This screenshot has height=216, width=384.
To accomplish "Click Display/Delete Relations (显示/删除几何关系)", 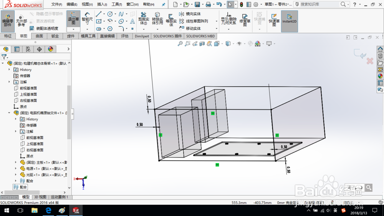I will pos(228,18).
